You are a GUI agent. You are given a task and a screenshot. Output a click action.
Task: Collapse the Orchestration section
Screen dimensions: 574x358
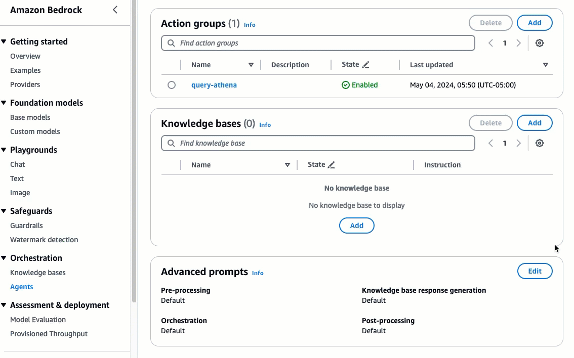click(4, 258)
